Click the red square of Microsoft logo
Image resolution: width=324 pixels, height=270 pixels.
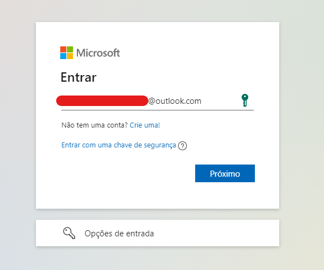coord(63,49)
